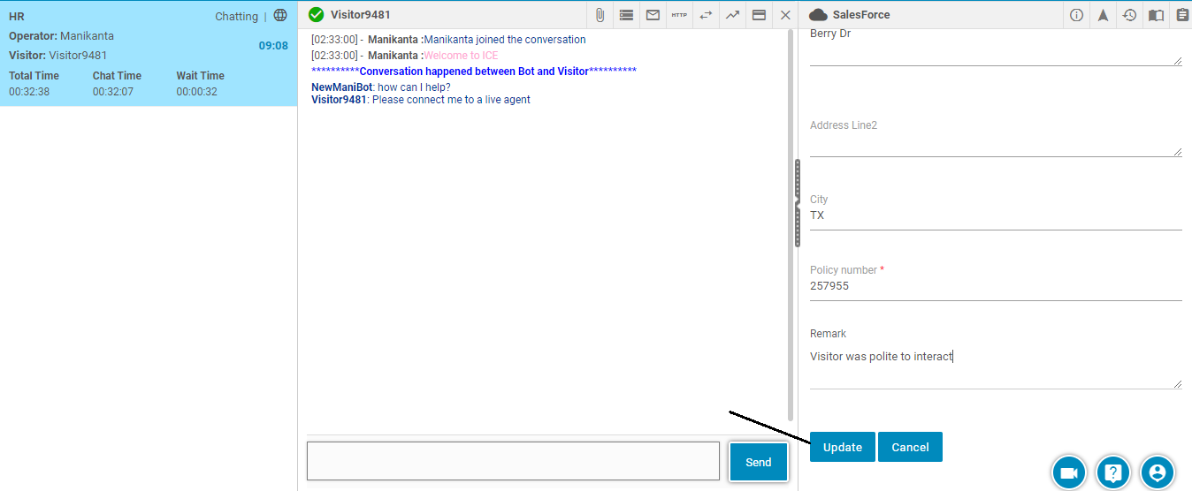The width and height of the screenshot is (1192, 491).
Task: Click the stacked rows list icon
Action: 626,15
